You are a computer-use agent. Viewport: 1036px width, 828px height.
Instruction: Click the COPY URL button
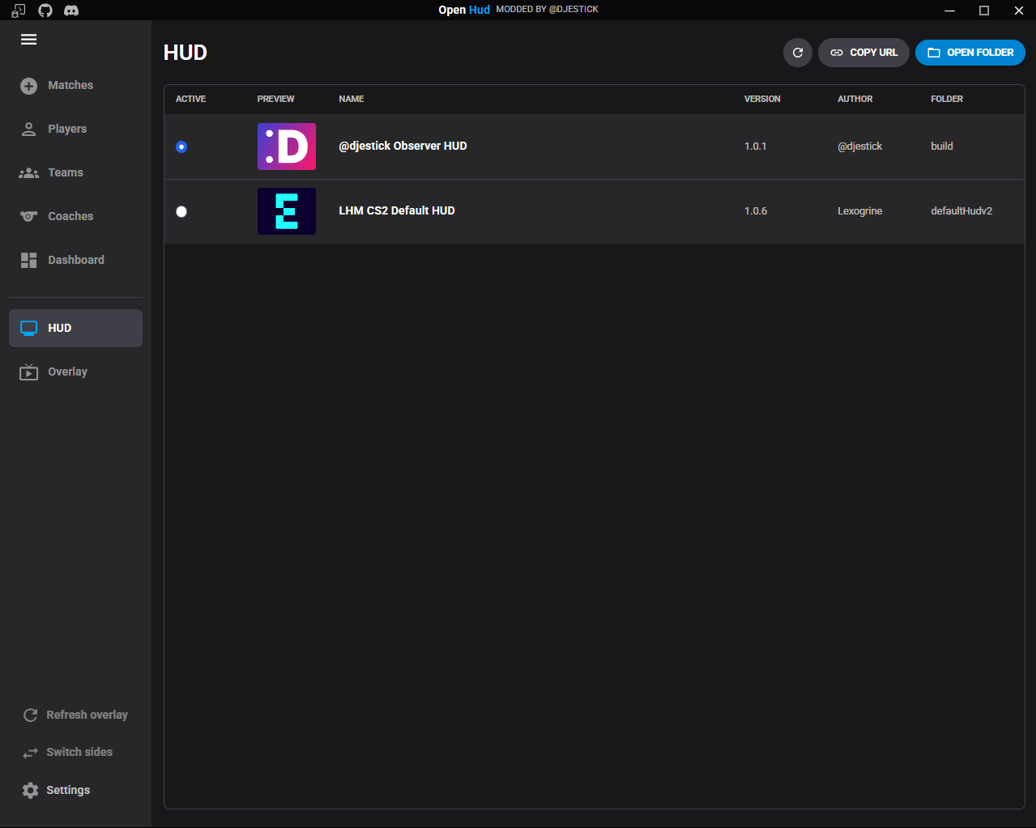pyautogui.click(x=863, y=53)
